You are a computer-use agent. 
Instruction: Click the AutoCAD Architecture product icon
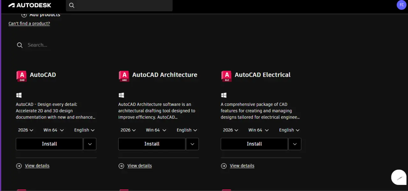click(x=124, y=76)
